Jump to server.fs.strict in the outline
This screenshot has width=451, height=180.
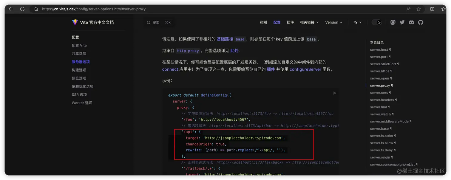tap(383, 136)
